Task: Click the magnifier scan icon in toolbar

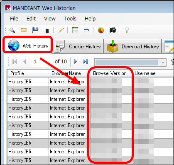Action: coord(12,30)
